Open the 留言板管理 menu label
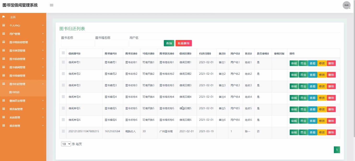Viewport: 355px width, 161px height. (x=16, y=109)
